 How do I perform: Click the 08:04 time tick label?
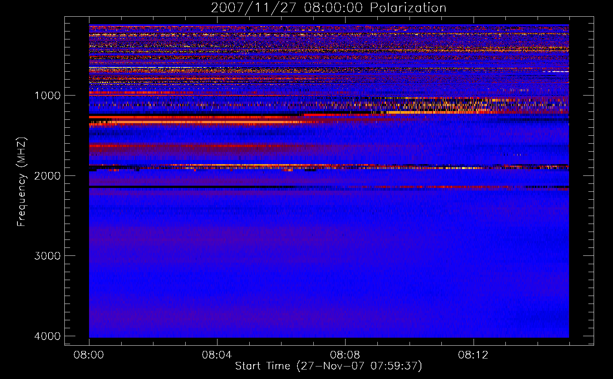point(217,355)
